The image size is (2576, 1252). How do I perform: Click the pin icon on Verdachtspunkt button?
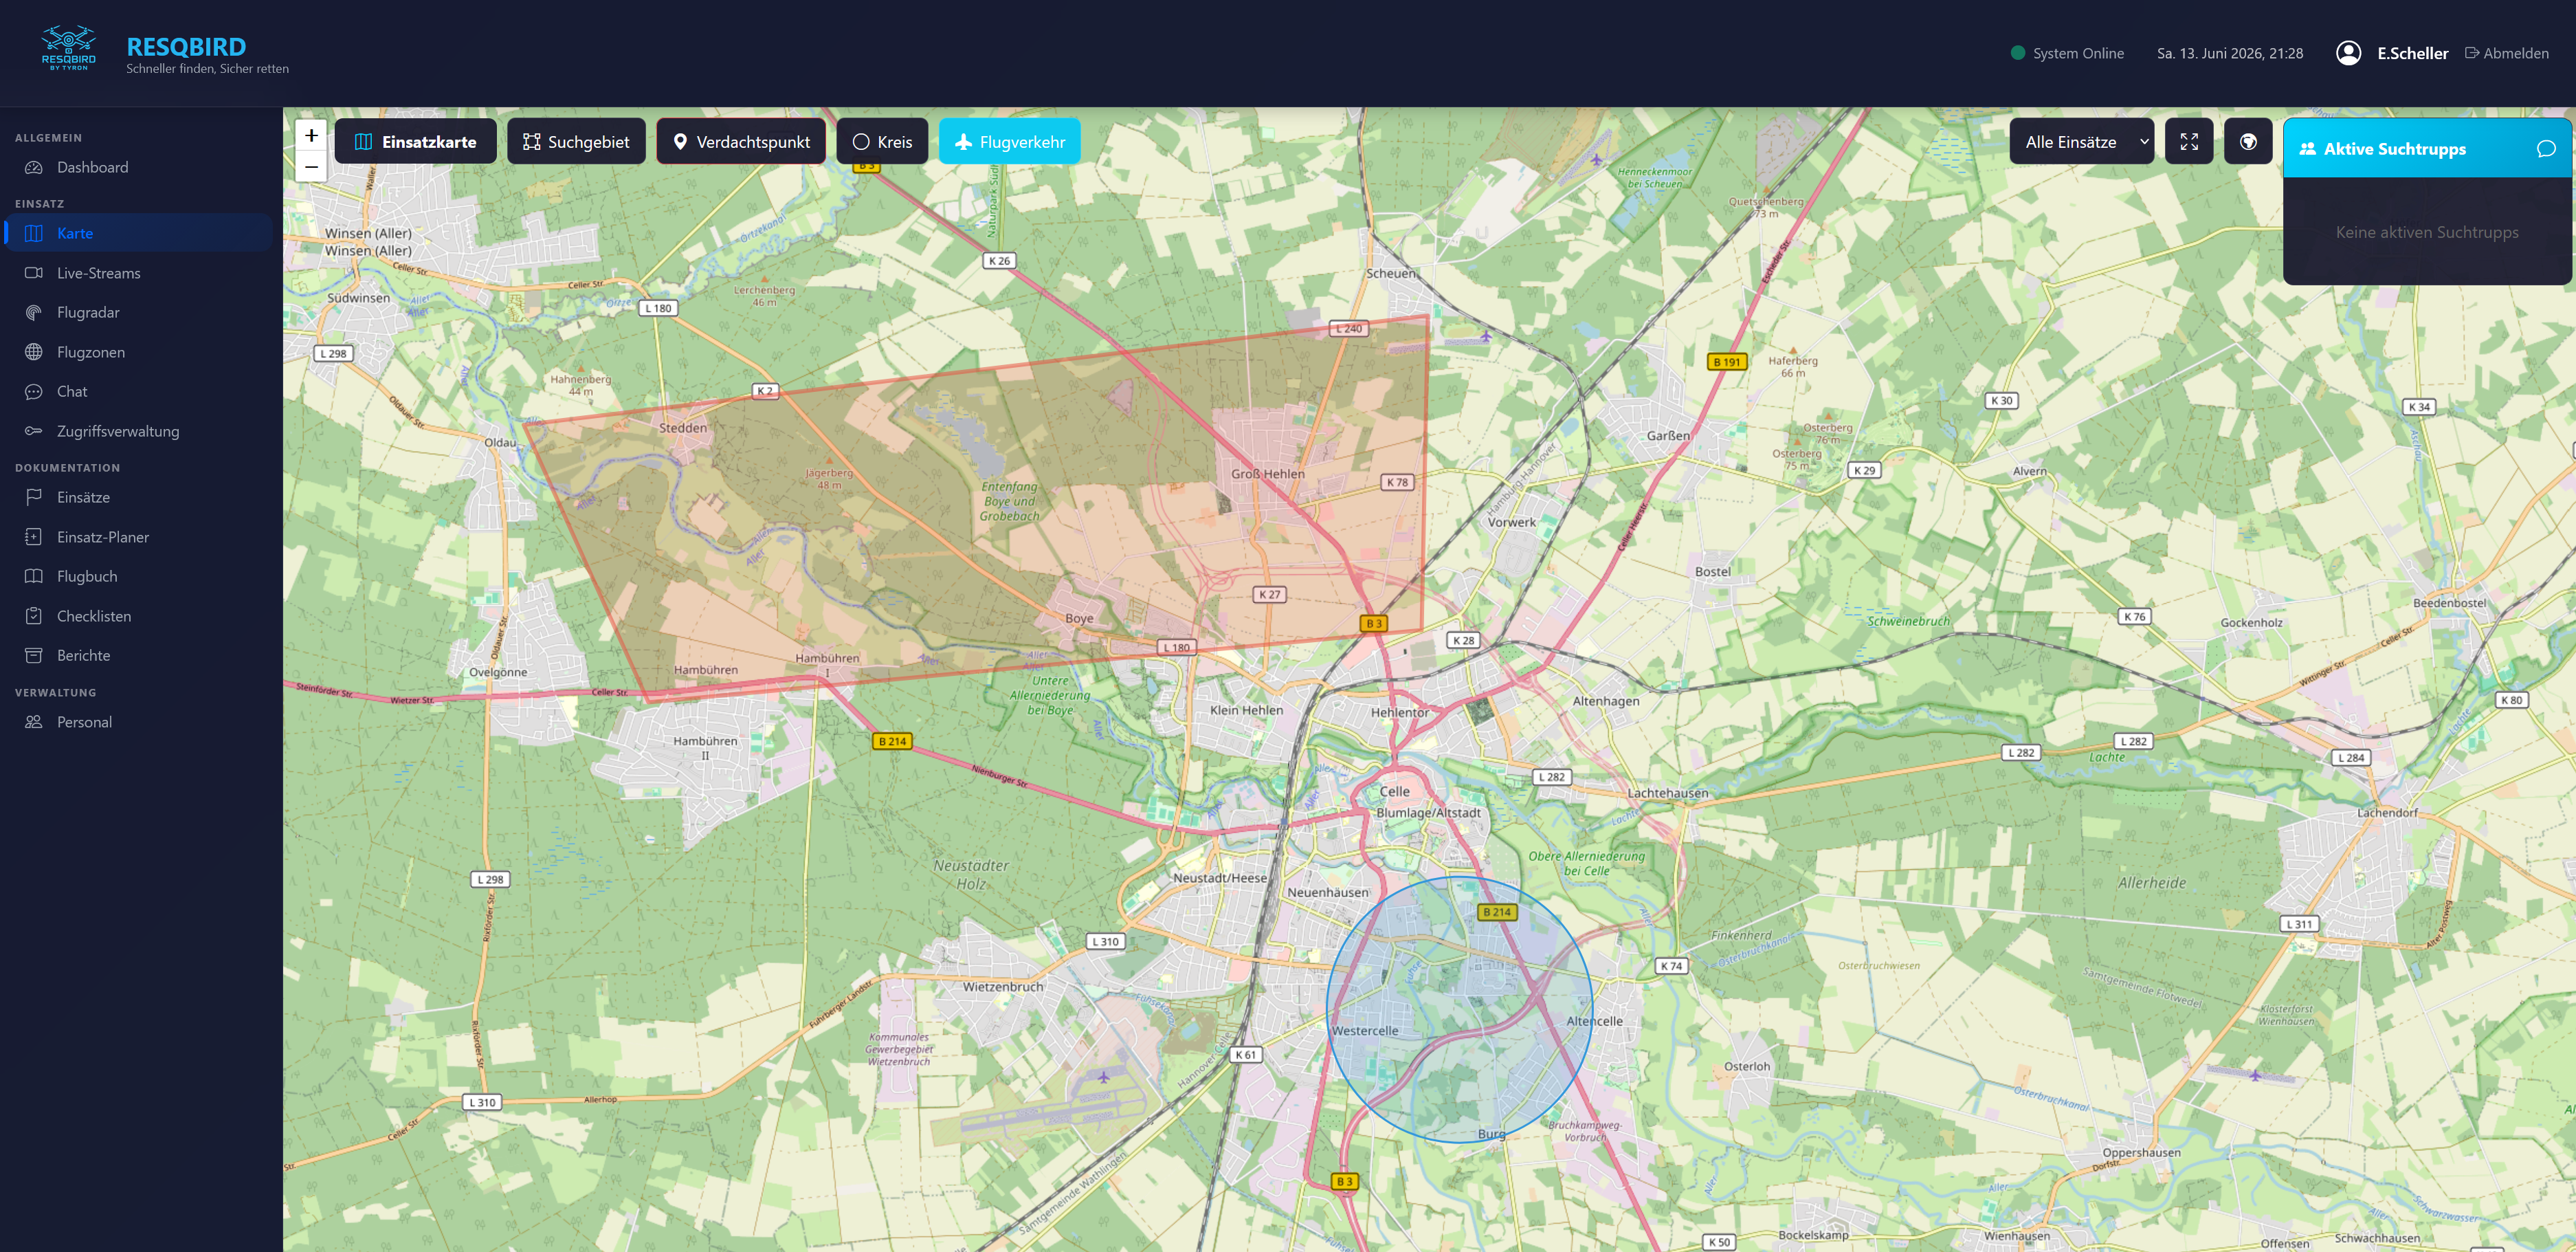[680, 142]
